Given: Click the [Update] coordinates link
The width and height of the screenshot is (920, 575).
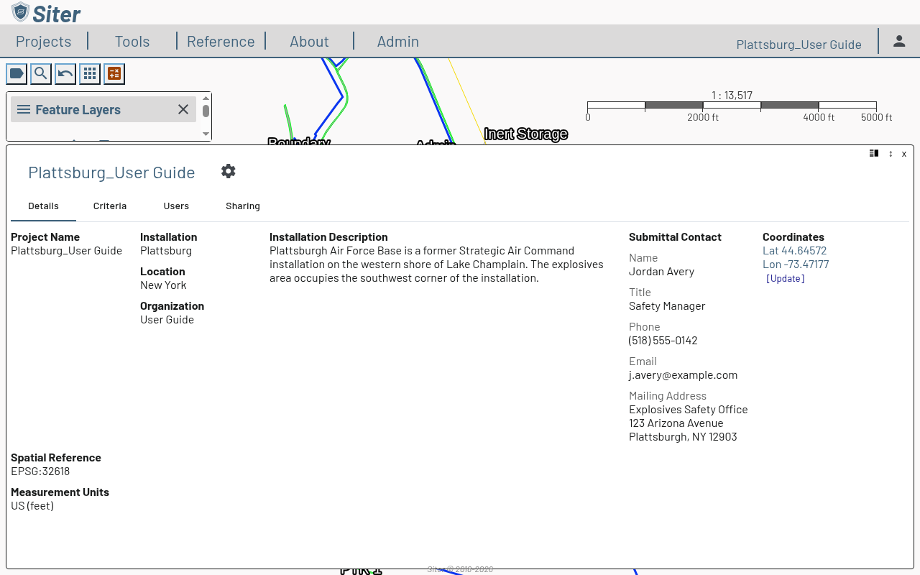Looking at the screenshot, I should (786, 278).
